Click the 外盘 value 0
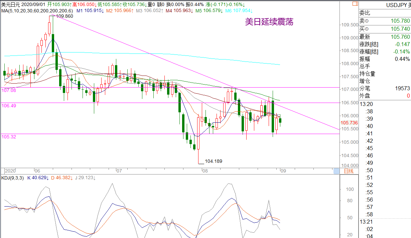The height and width of the screenshot is (238, 411). 408,96
